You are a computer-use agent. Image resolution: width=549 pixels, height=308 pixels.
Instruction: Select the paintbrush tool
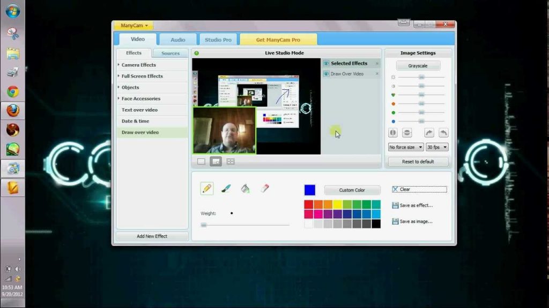point(226,188)
